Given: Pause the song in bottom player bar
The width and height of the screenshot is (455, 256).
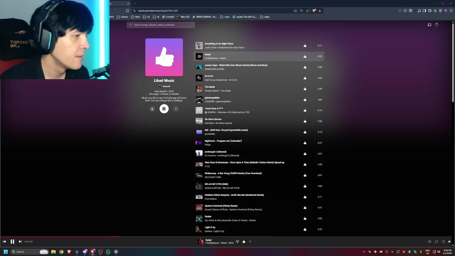Looking at the screenshot, I should (12, 241).
